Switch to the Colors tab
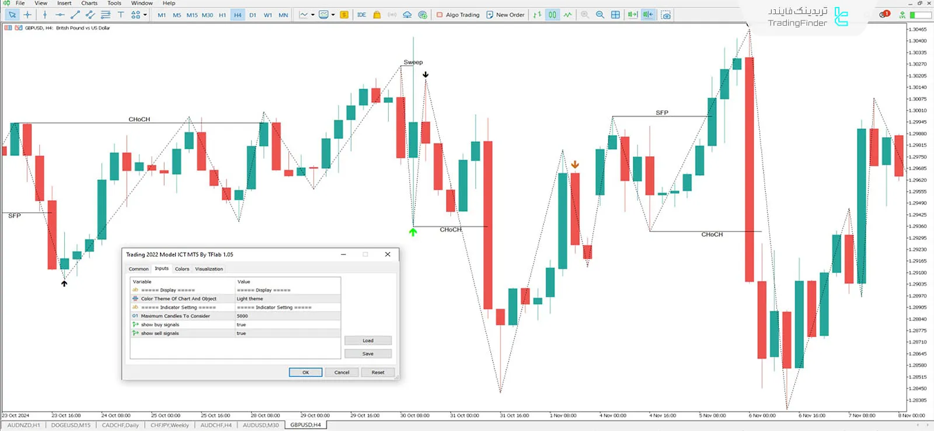Viewport: 934px width, 431px height. [x=182, y=269]
